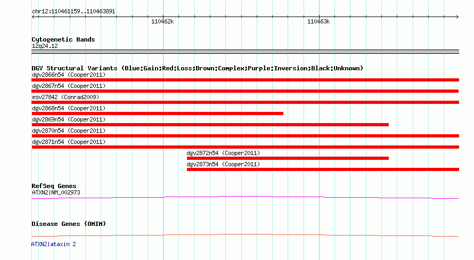Select the orange OMIM disease gene line
The image size is (474, 260).
(245, 235)
